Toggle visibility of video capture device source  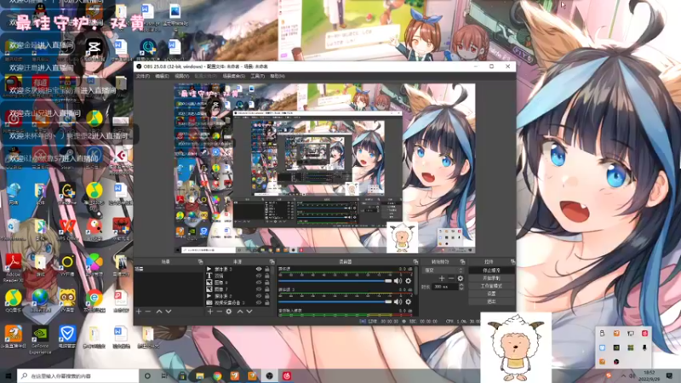click(x=259, y=303)
